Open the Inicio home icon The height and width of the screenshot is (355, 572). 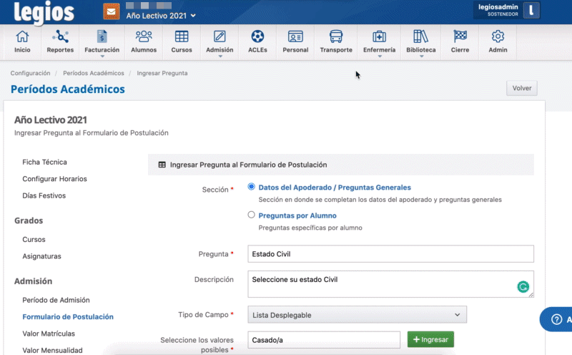coord(23,37)
